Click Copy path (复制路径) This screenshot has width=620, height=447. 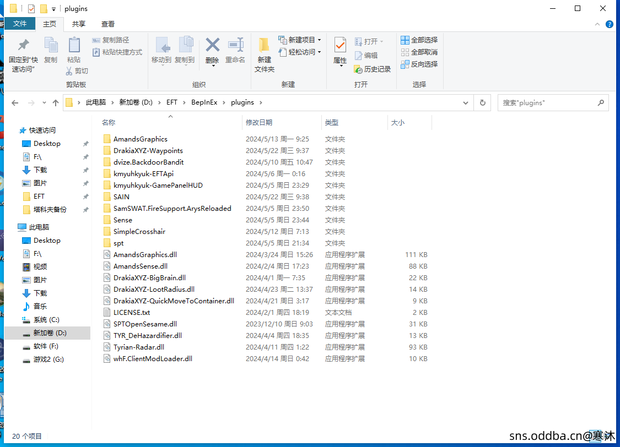111,40
